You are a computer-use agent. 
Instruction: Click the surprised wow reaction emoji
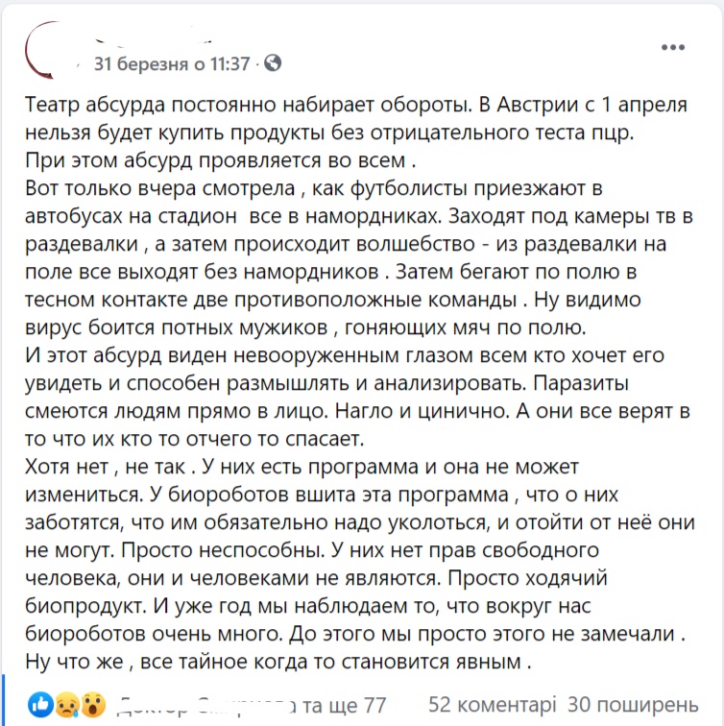point(93,704)
